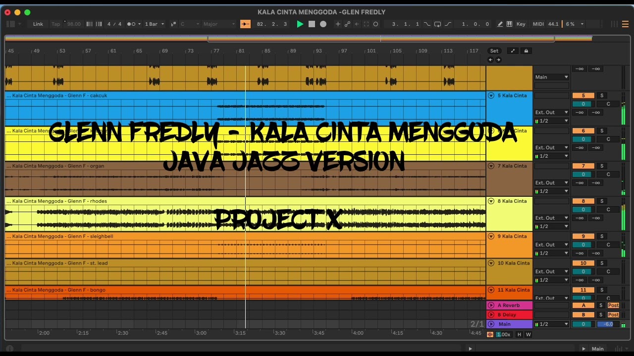Toggle the Automation Arm icon

(x=347, y=24)
